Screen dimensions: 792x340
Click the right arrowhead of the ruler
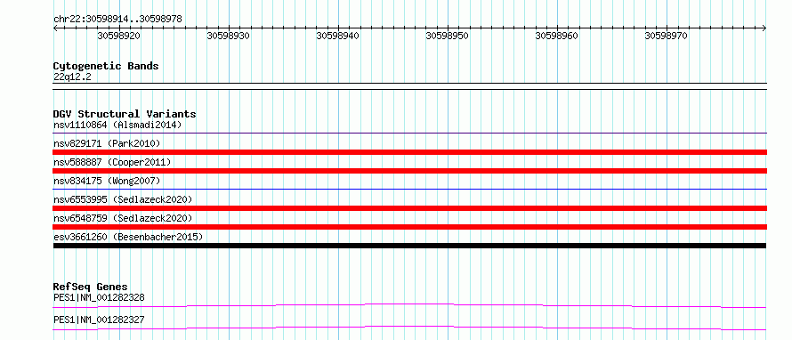(764, 28)
